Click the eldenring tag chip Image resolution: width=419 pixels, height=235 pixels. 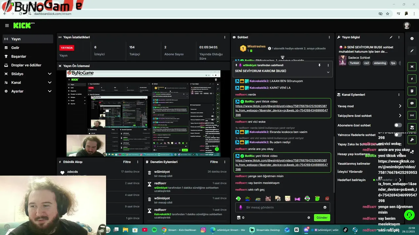(x=380, y=63)
